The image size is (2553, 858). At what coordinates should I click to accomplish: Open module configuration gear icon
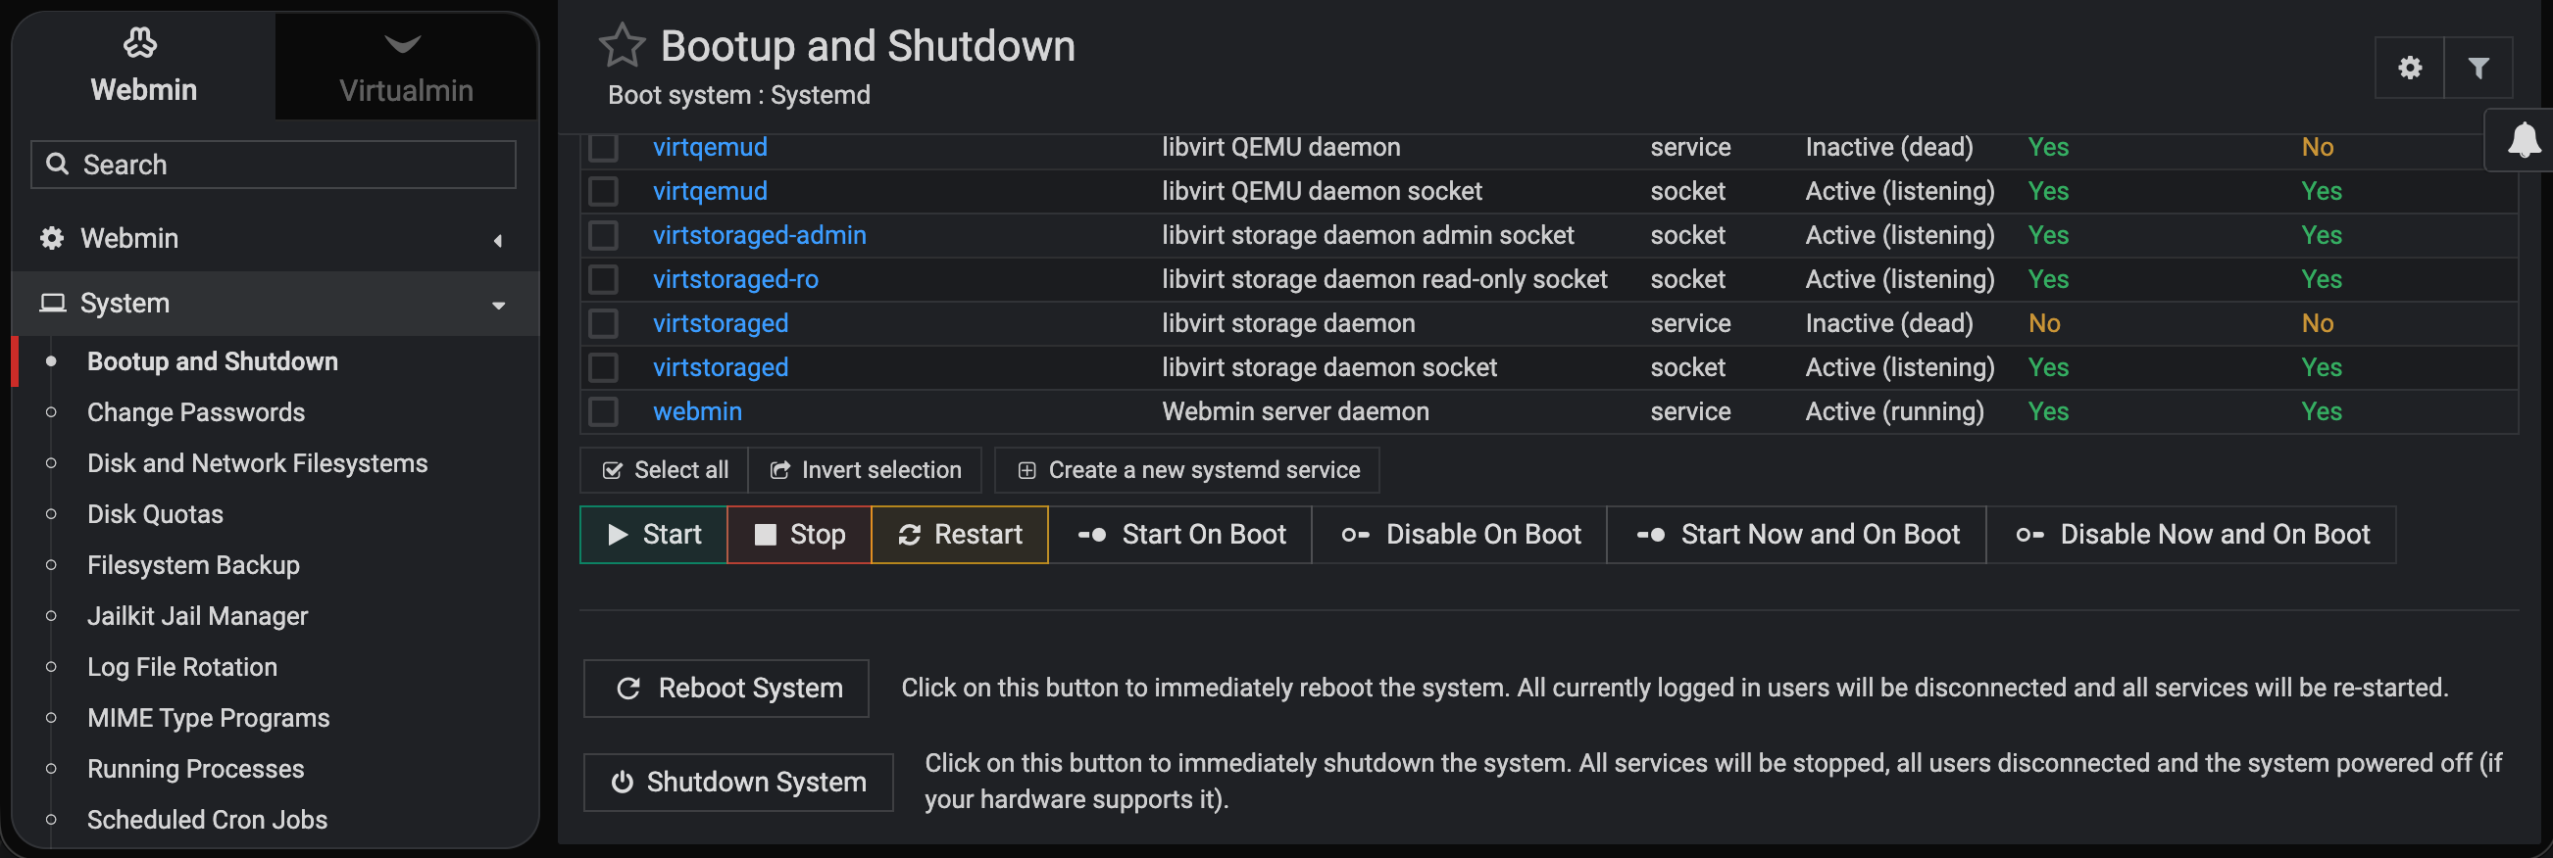coord(2409,68)
